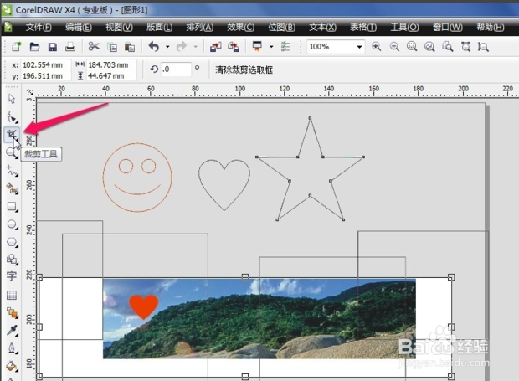519x381 pixels.
Task: Open the 工具(O) menu
Action: [x=404, y=27]
